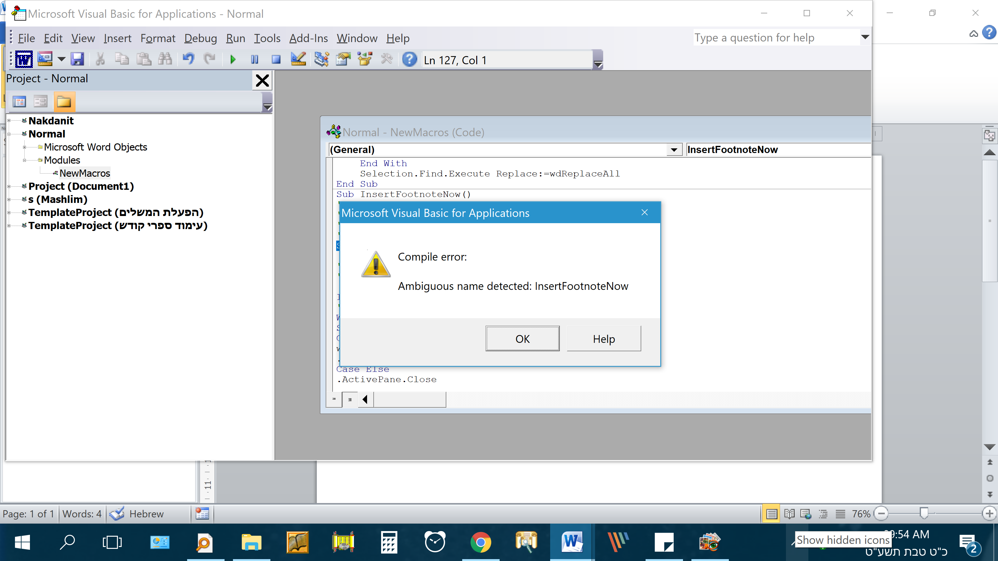Switch to Full Module View button
The height and width of the screenshot is (561, 998).
click(349, 399)
